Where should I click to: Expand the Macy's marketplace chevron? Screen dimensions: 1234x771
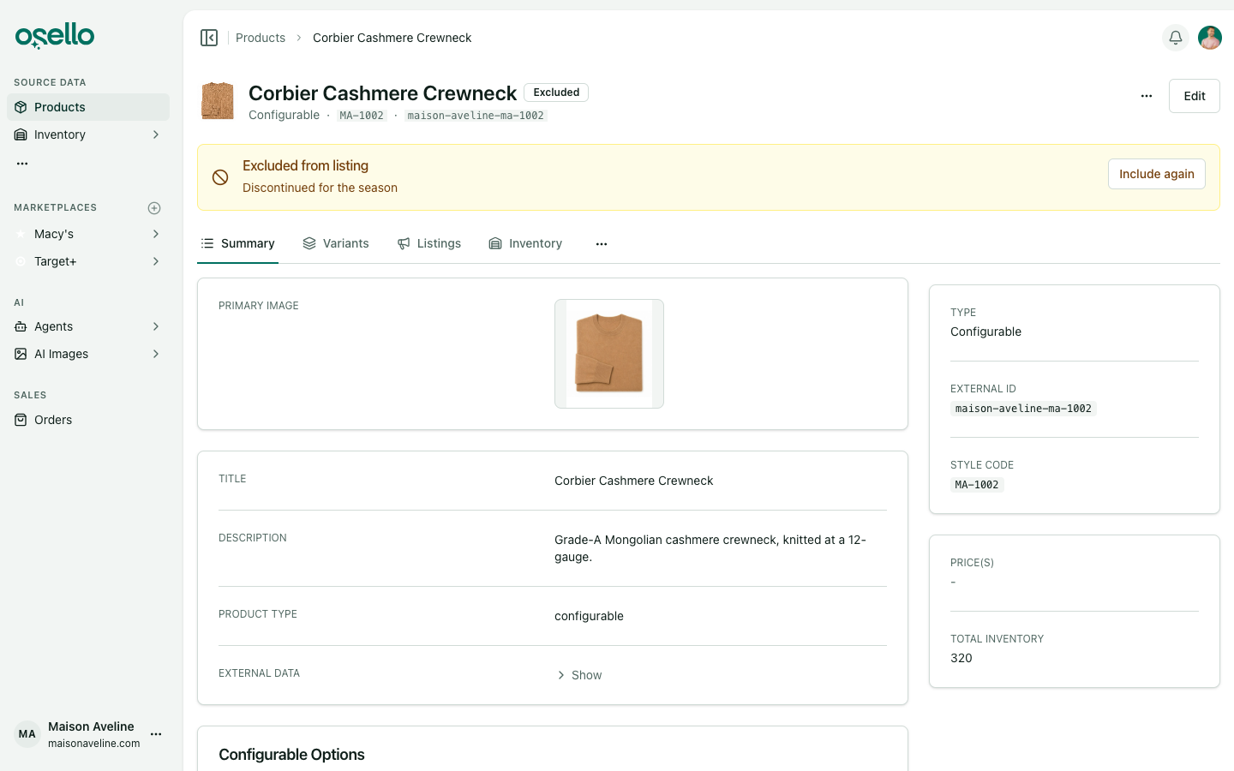pyautogui.click(x=156, y=234)
